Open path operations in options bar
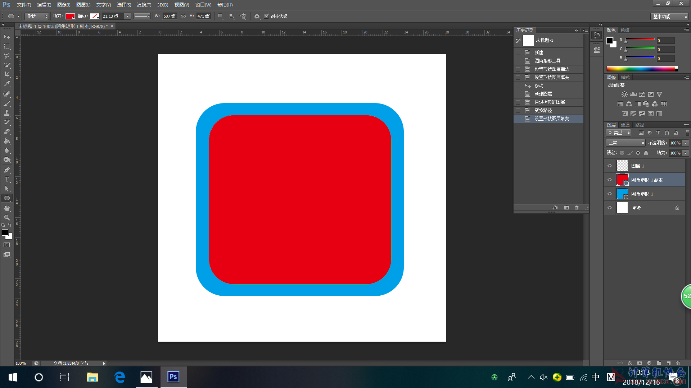 [x=221, y=16]
